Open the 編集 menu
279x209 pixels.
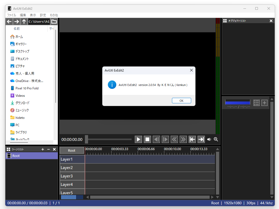click(x=23, y=15)
